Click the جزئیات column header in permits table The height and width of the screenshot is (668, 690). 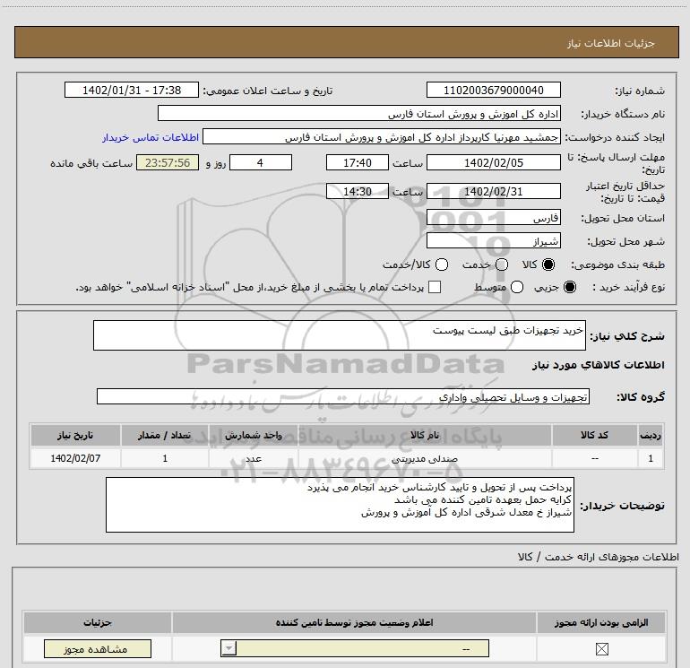coord(98,622)
